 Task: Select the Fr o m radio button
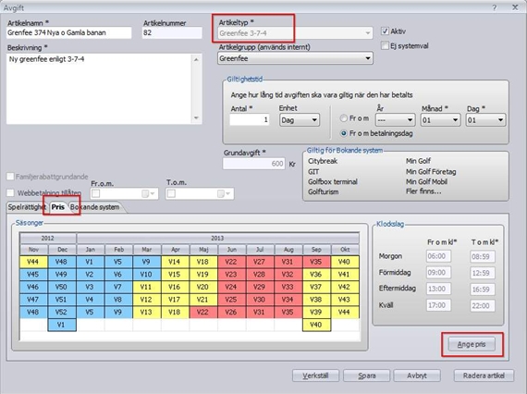pos(344,118)
